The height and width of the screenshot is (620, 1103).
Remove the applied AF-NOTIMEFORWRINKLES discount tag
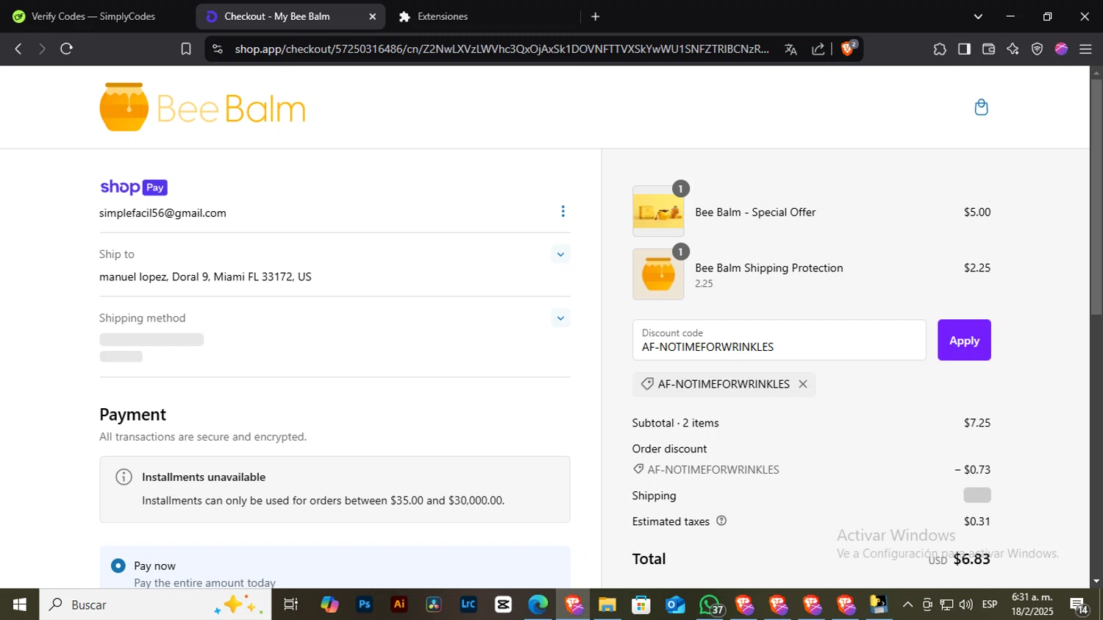coord(803,384)
